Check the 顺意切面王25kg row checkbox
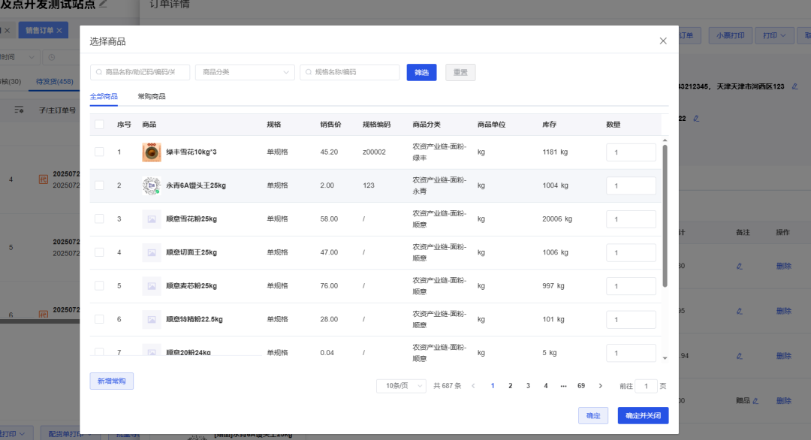 pyautogui.click(x=99, y=252)
